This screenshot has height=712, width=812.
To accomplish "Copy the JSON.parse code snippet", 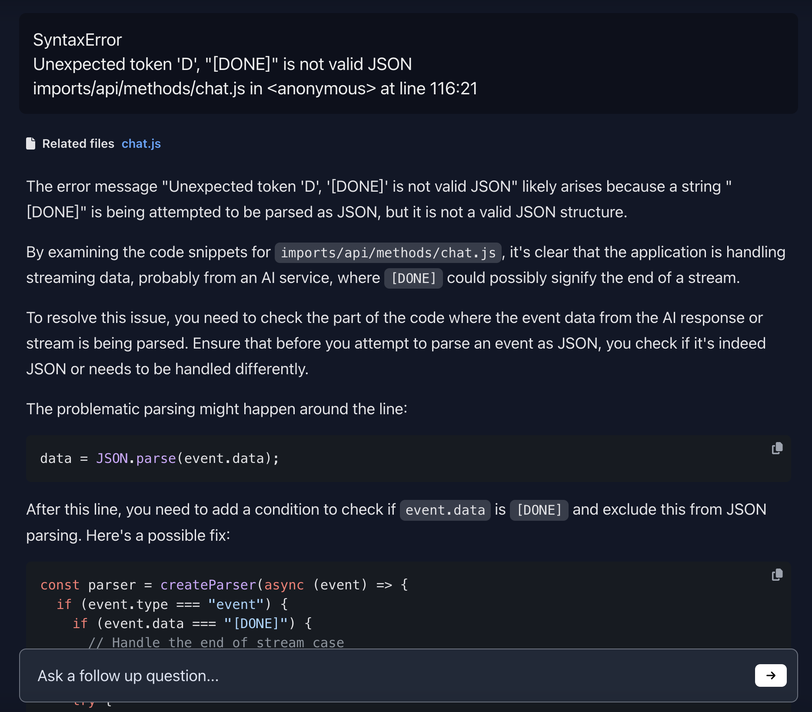I will pos(777,448).
